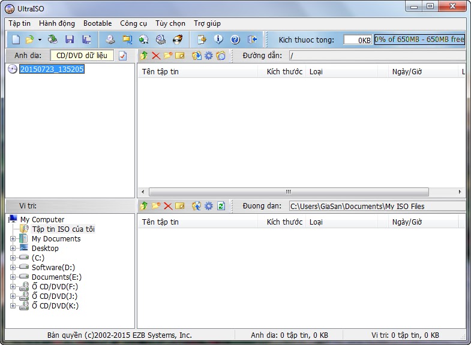Click the local path field showing My ISO Files
471x345 pixels.
377,206
